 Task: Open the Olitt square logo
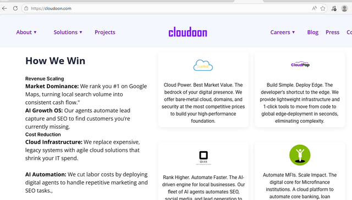pyautogui.click(x=204, y=157)
